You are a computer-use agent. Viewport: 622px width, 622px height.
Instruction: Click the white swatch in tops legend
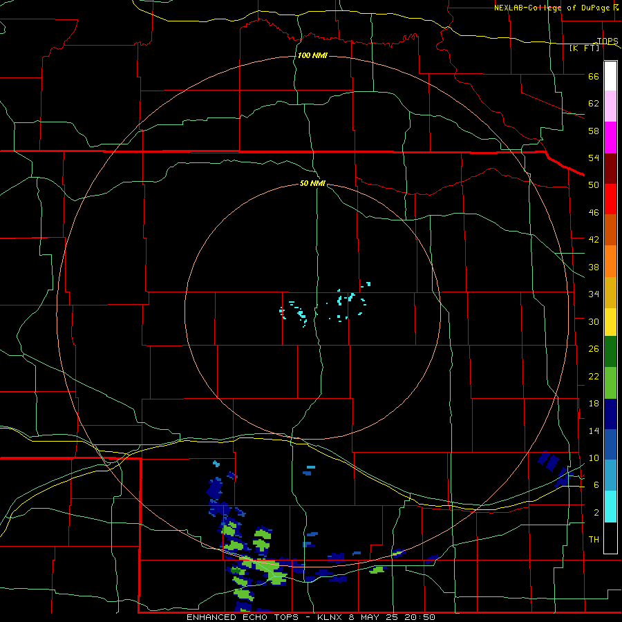610,76
